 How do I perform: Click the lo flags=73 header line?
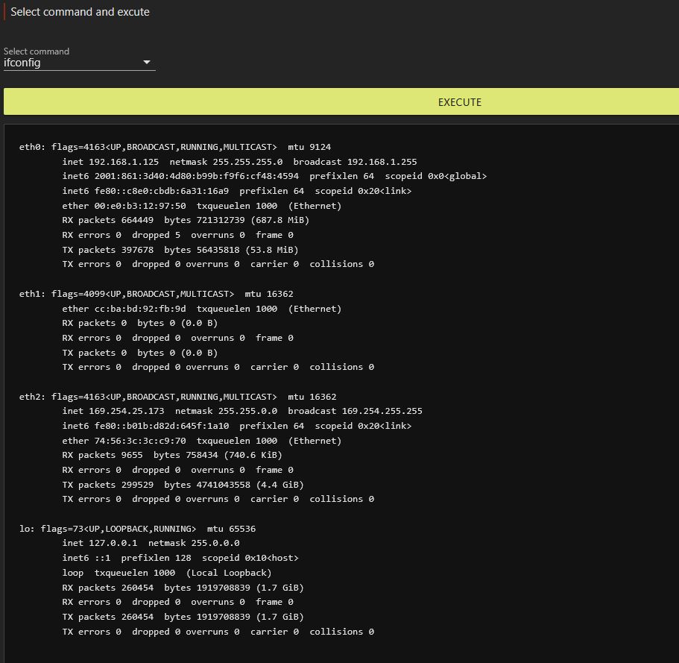tap(138, 529)
